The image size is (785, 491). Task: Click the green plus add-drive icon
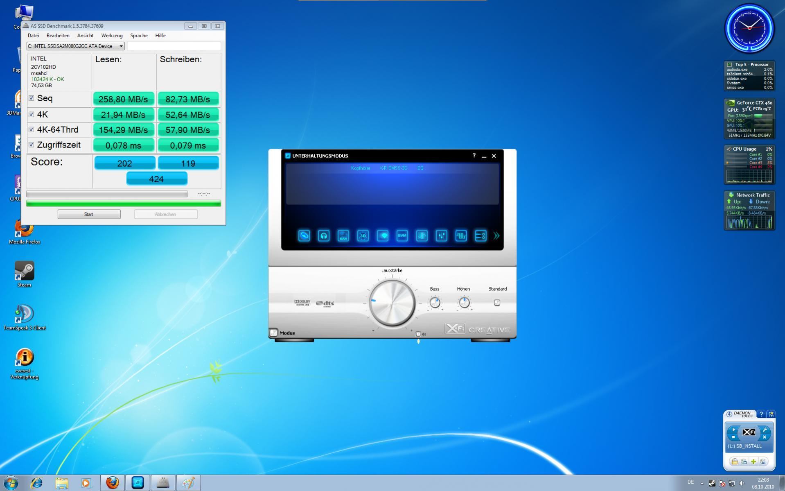pos(753,462)
